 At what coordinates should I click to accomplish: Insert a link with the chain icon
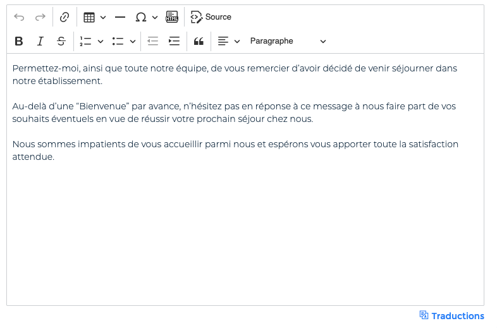pyautogui.click(x=64, y=17)
